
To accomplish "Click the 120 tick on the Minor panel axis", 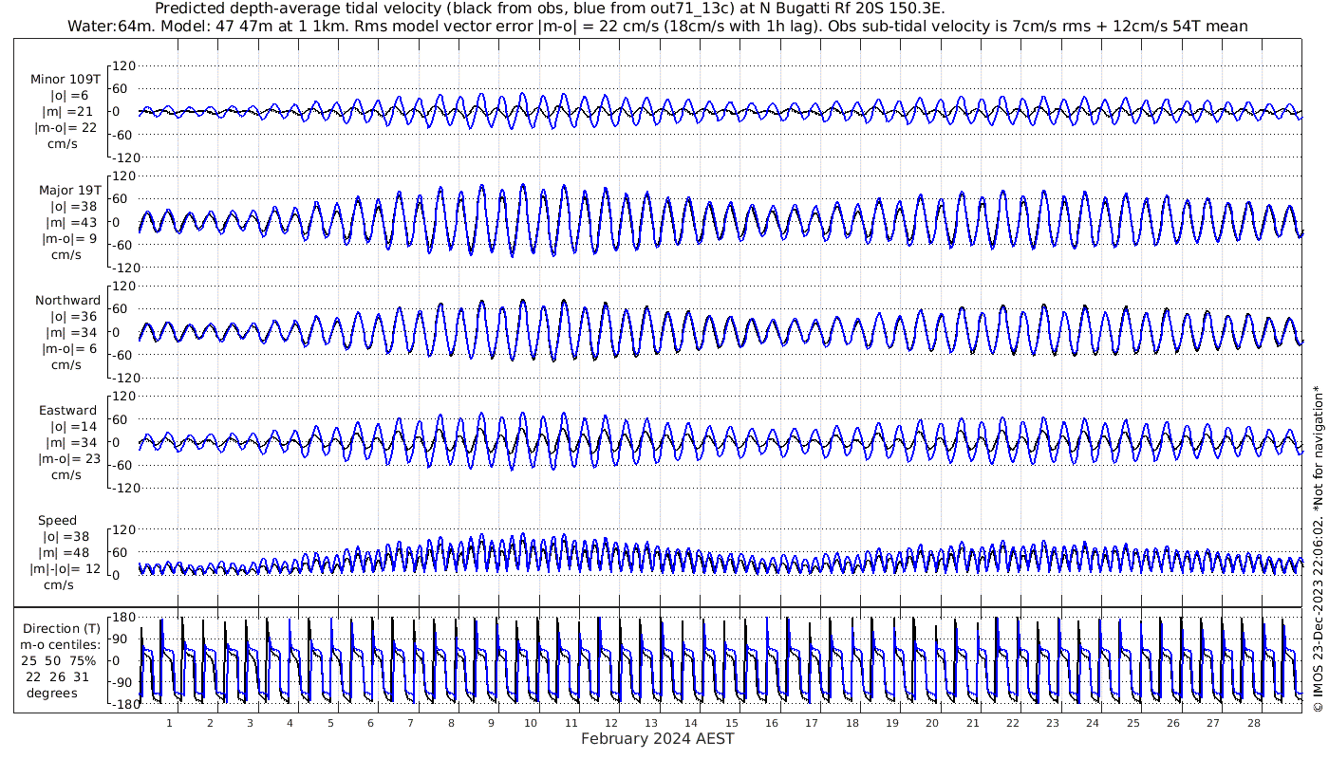I will (x=124, y=65).
